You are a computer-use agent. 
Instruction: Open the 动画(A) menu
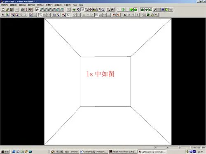(58, 5)
